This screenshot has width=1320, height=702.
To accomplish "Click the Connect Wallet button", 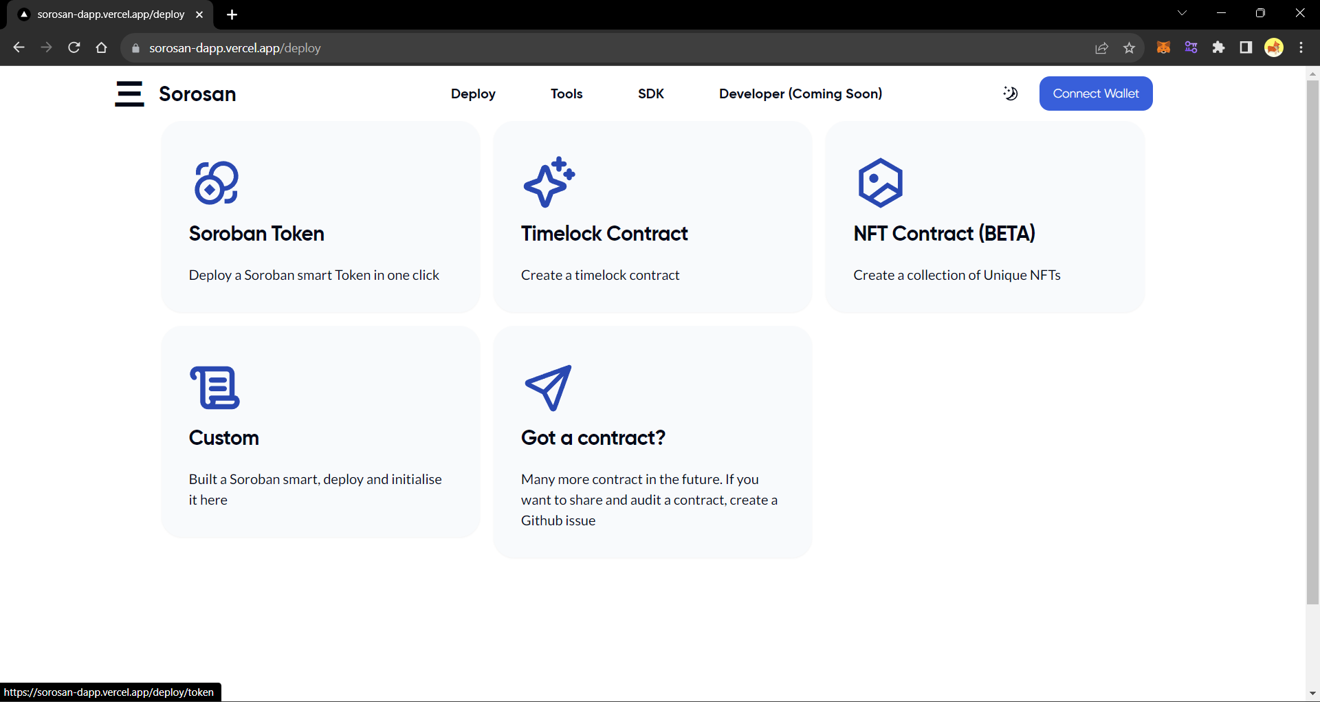I will pyautogui.click(x=1096, y=94).
